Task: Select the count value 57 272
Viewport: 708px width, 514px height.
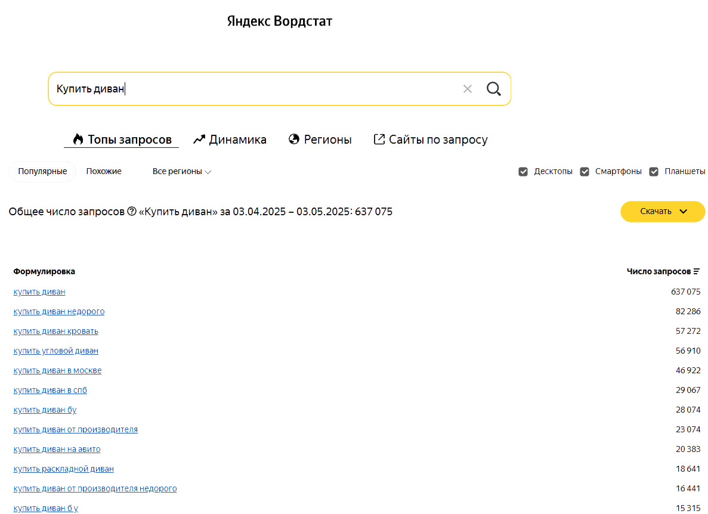Action: pyautogui.click(x=688, y=331)
